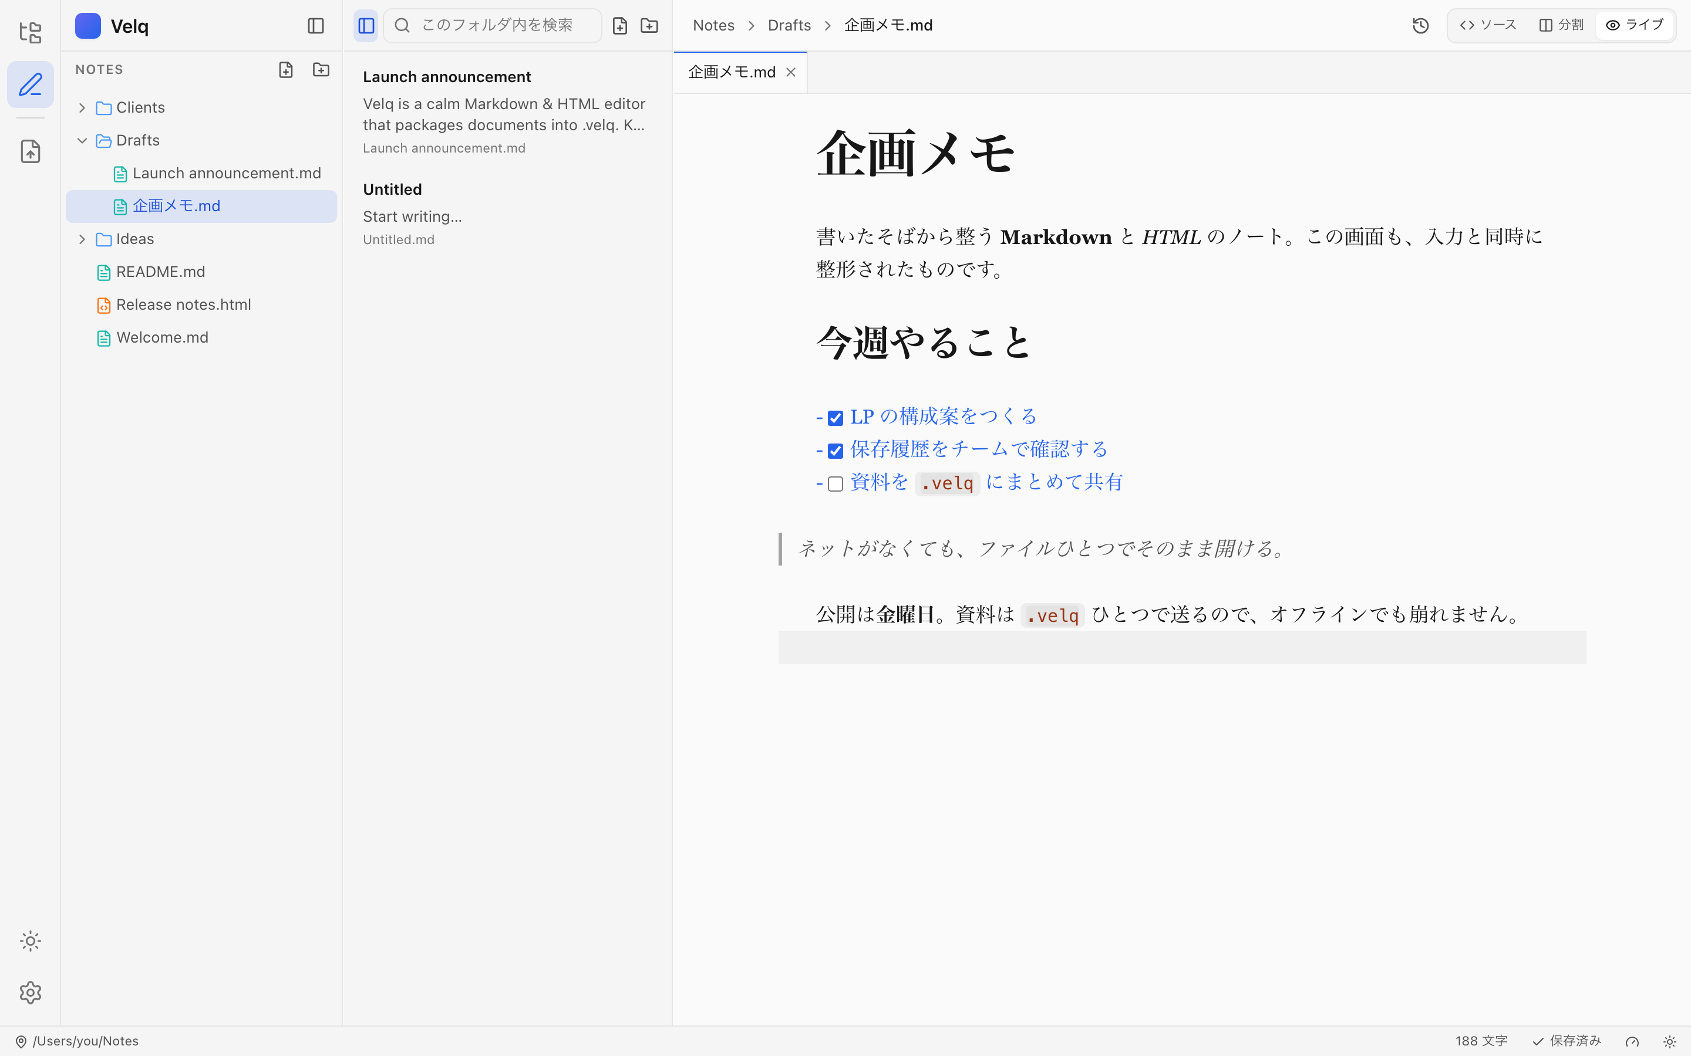Select the 企画メモ.md editor tab
This screenshot has width=1691, height=1056.
pos(740,72)
